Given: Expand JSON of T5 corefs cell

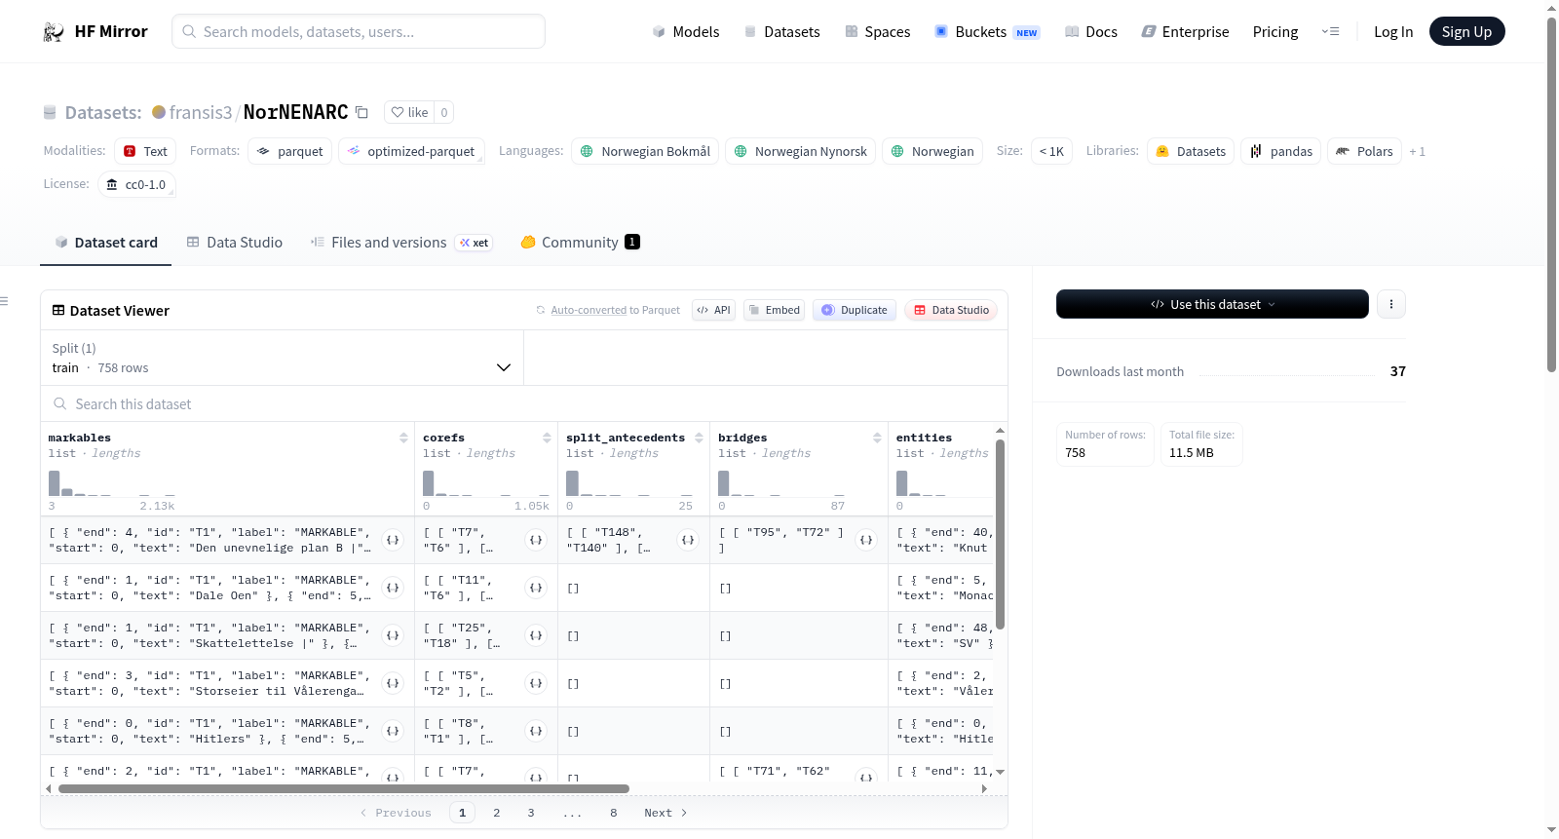Looking at the screenshot, I should (x=536, y=683).
